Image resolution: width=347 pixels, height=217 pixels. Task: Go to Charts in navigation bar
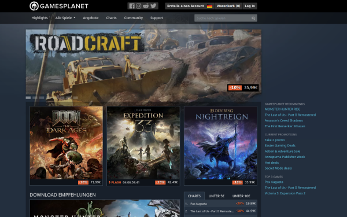pyautogui.click(x=111, y=18)
